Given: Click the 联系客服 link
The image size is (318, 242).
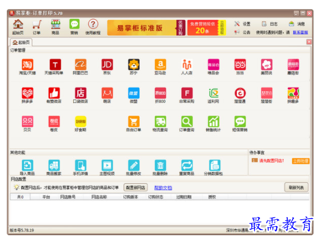Looking at the screenshot, I should 300,32.
